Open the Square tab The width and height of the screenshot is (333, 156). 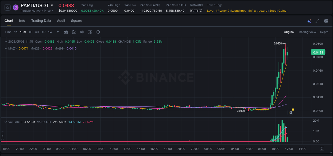tap(76, 21)
